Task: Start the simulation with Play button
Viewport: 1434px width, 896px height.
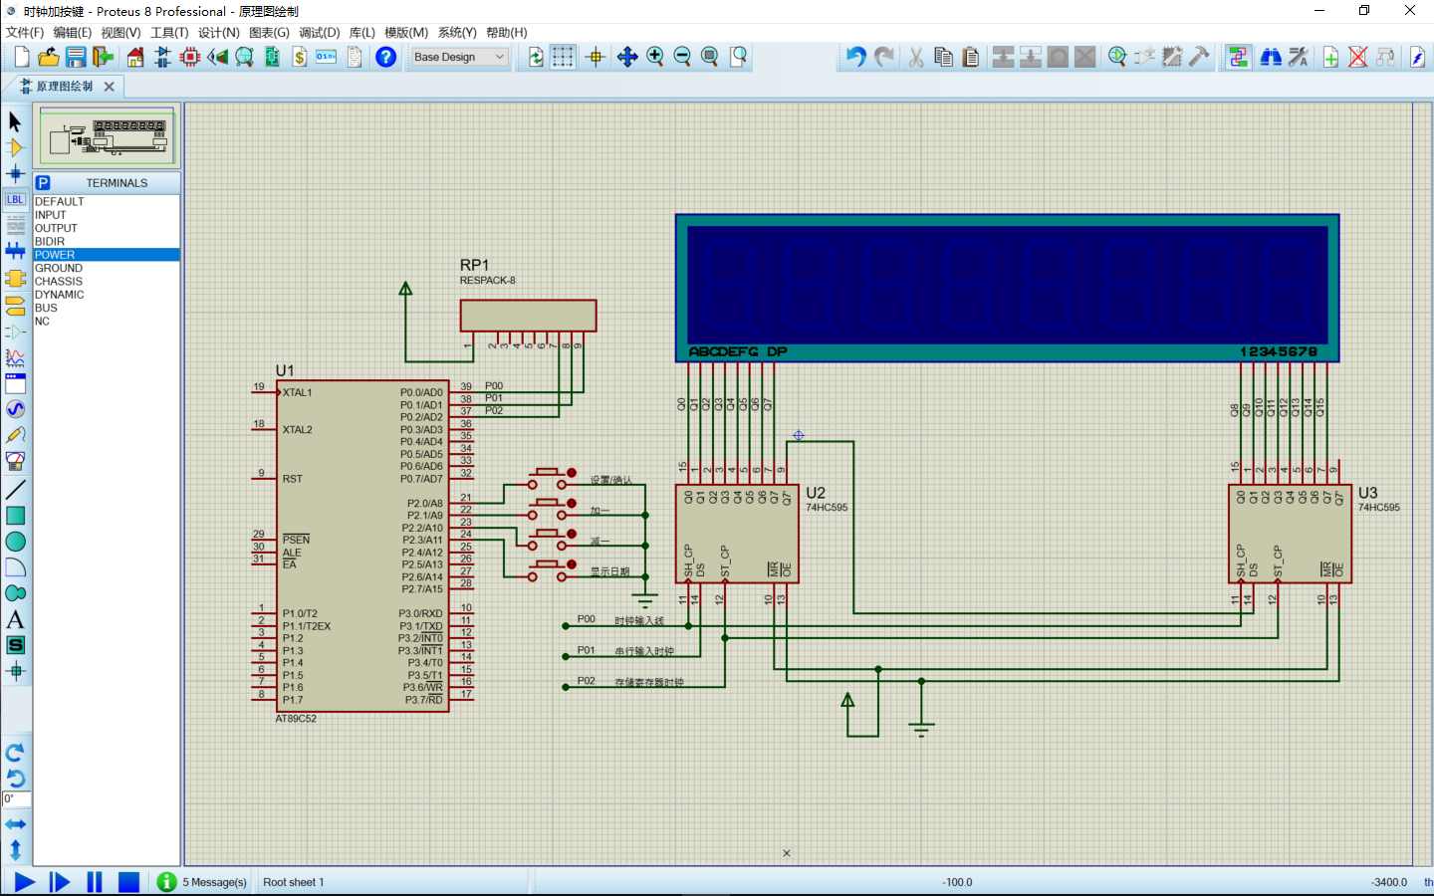Action: coord(25,882)
